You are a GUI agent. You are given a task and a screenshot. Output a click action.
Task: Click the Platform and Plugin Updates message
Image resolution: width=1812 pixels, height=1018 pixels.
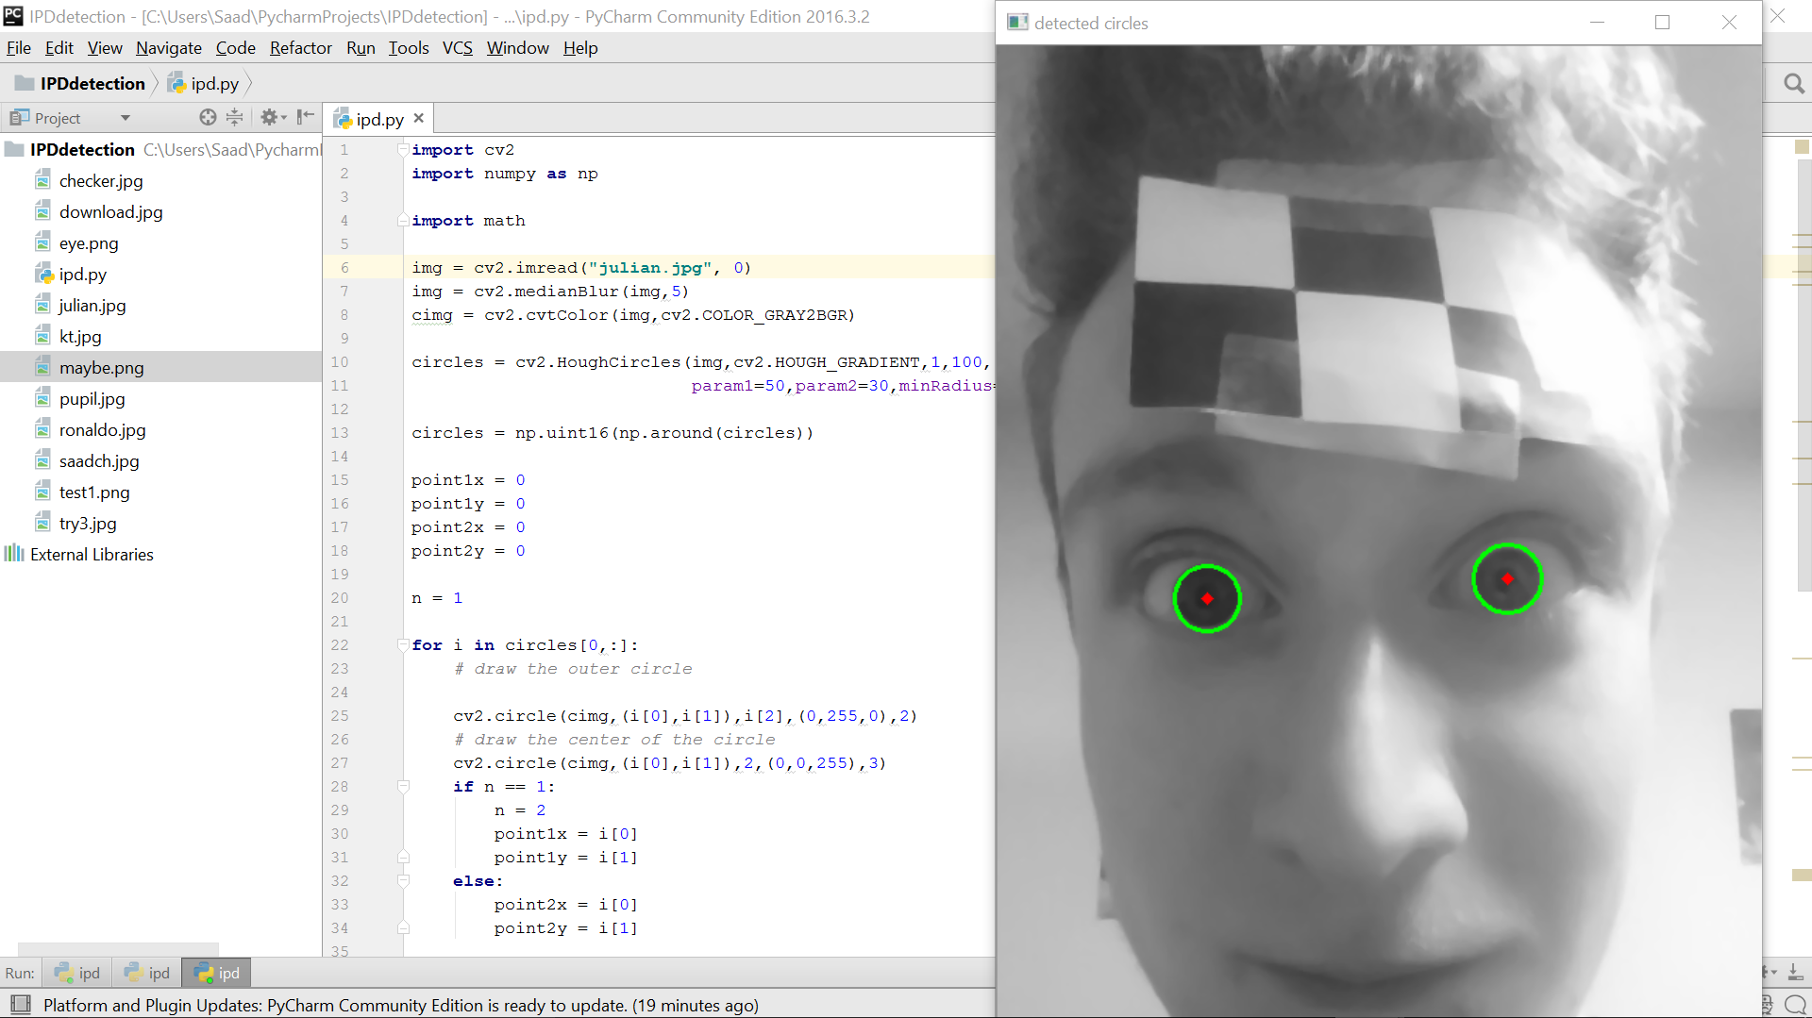click(400, 1005)
